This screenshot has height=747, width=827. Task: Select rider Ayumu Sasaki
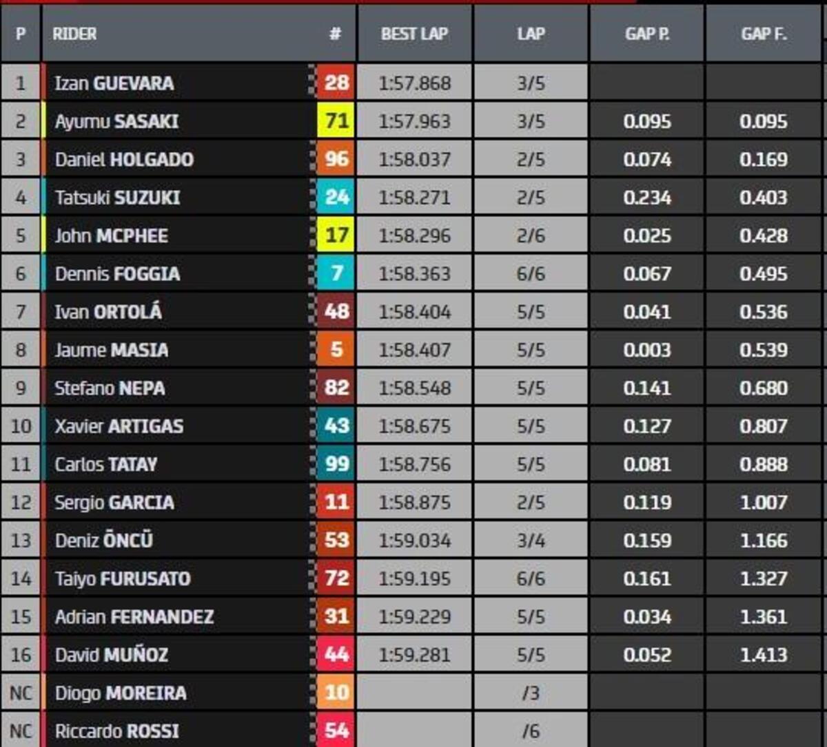[116, 122]
